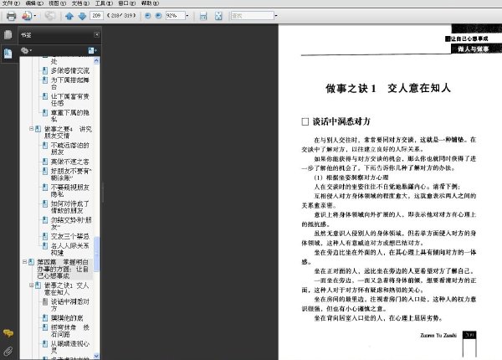Open the 文档 (Document) menu

point(80,3)
